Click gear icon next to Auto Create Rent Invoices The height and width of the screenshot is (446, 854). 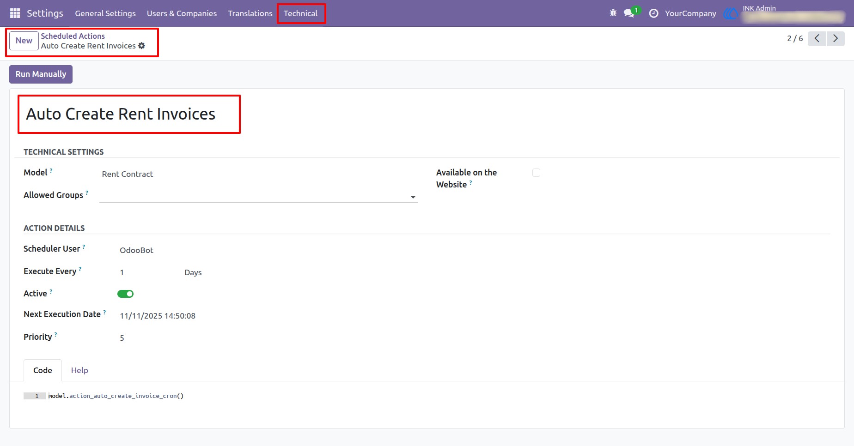coord(142,46)
